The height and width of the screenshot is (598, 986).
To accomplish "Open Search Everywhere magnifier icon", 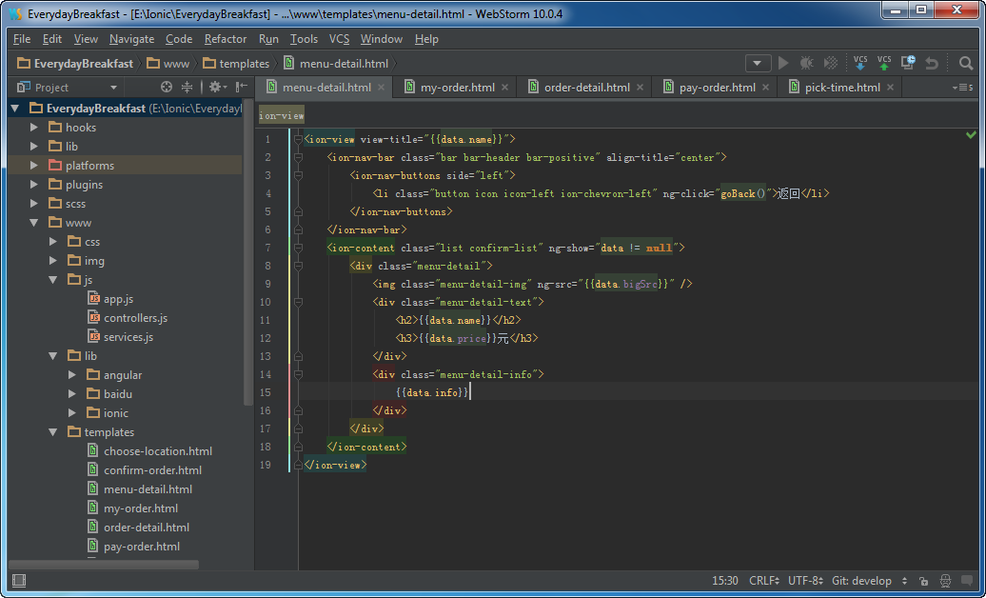I will coord(966,63).
